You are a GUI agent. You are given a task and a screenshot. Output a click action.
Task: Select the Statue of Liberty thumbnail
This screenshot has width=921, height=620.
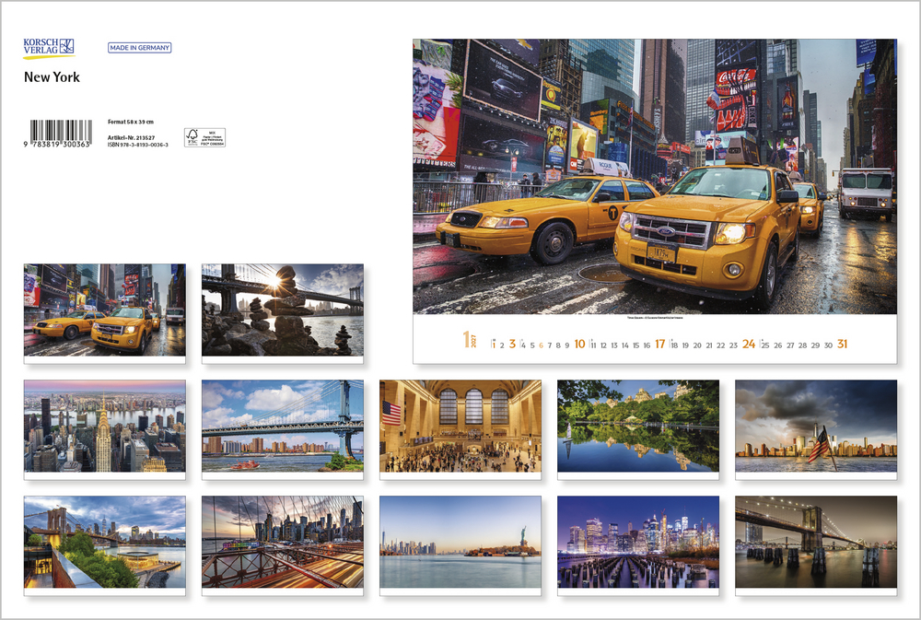460,542
